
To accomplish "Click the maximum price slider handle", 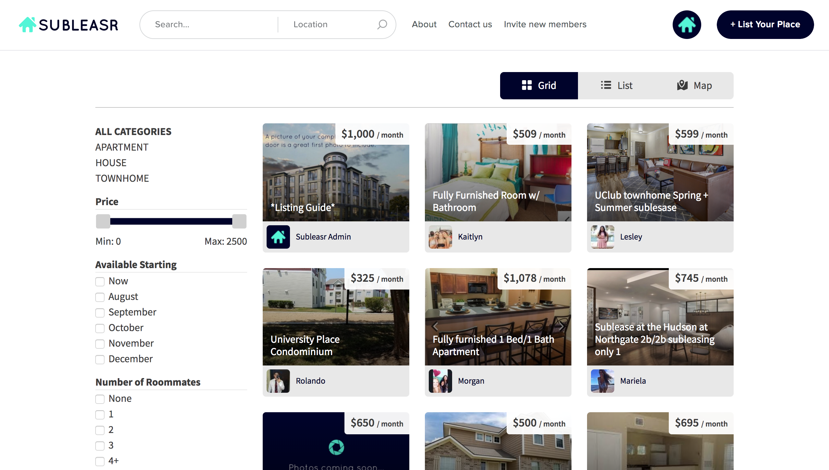I will click(x=239, y=221).
